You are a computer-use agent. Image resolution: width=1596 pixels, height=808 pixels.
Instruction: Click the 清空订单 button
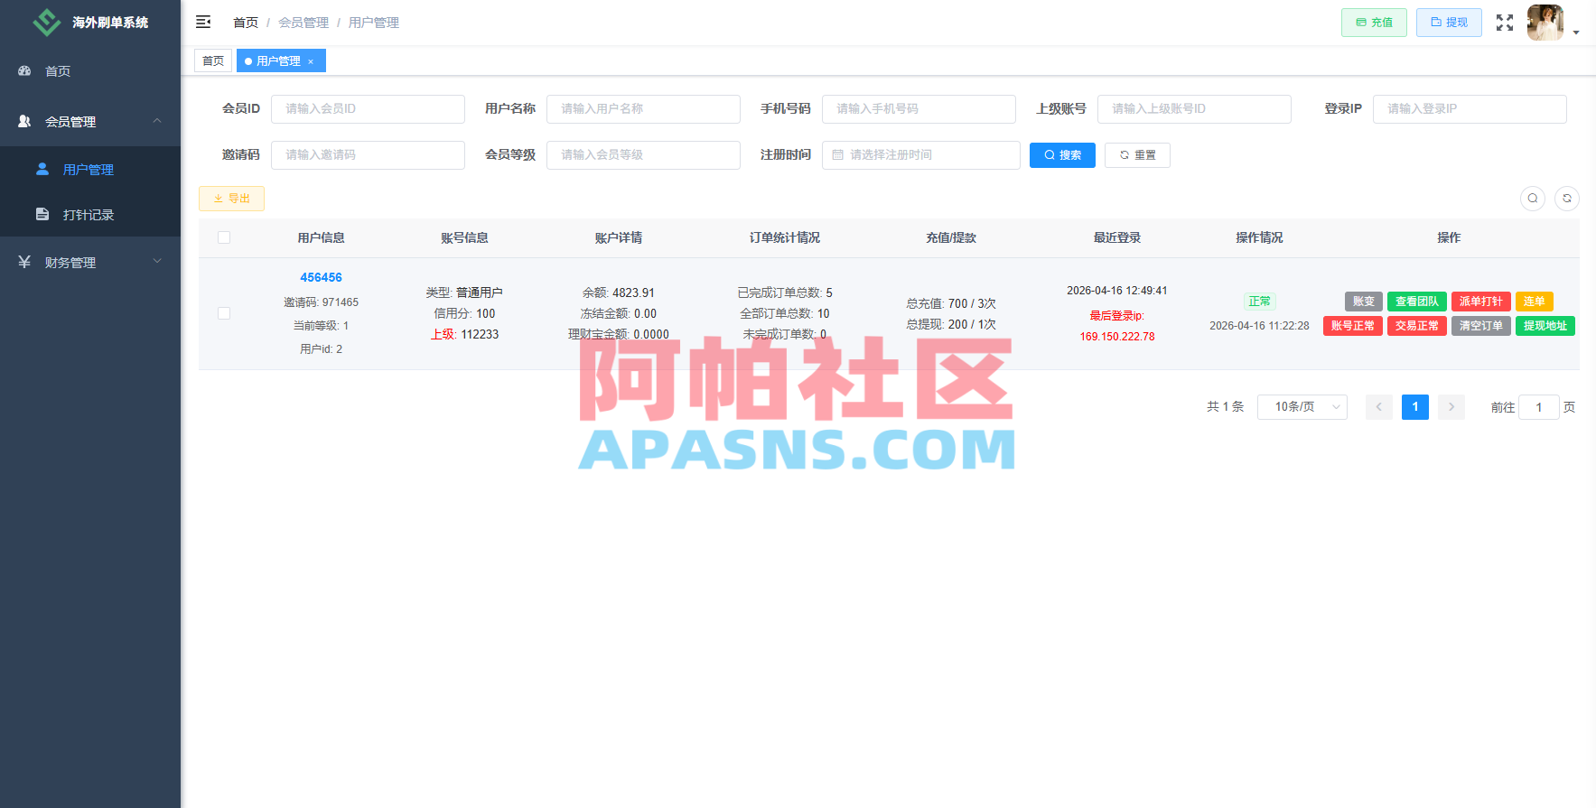click(1481, 326)
